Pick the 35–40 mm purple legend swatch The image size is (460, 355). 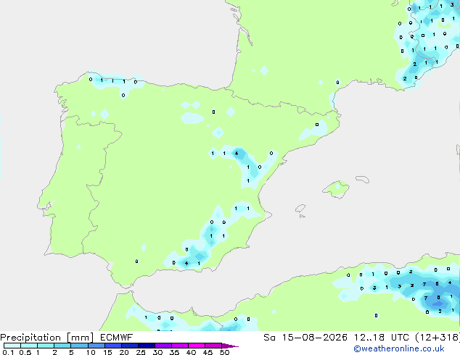(x=179, y=346)
